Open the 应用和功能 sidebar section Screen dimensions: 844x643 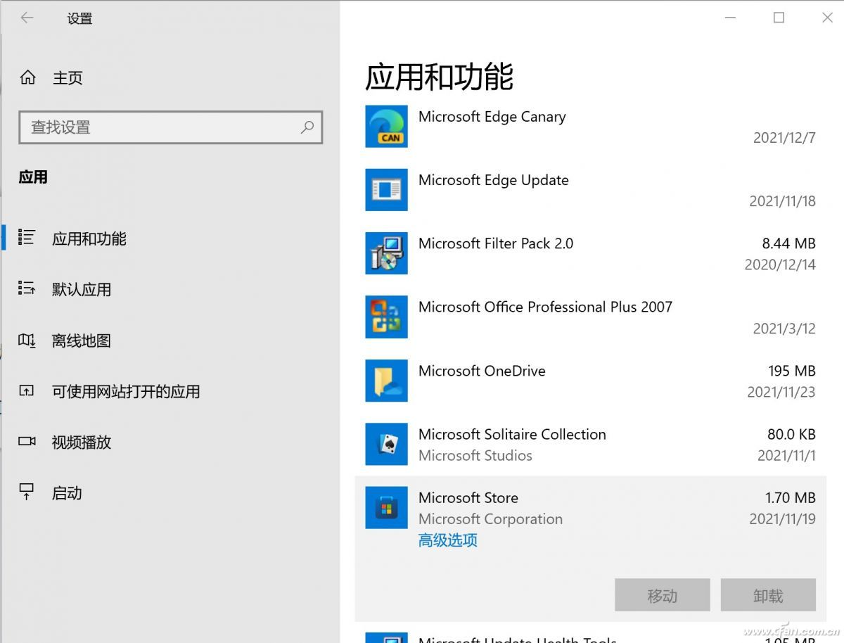(x=89, y=238)
